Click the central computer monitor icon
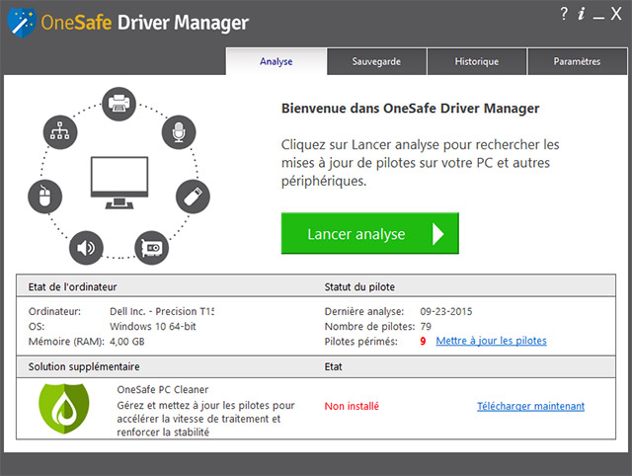 [119, 183]
